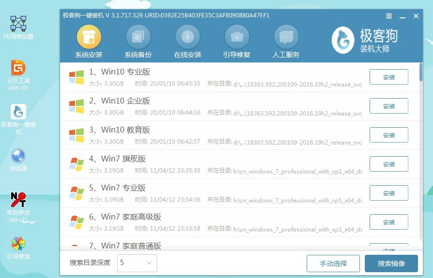This screenshot has height=278, width=433.
Task: Click Windows logo of Win10 企业版 row
Action: click(76, 106)
